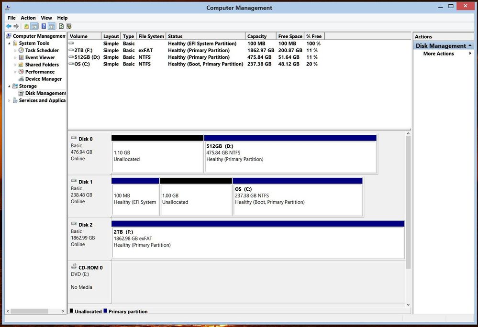The width and height of the screenshot is (478, 327).
Task: Sort by the File System column header
Action: tap(151, 36)
